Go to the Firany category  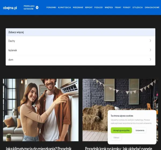click(x=118, y=7)
